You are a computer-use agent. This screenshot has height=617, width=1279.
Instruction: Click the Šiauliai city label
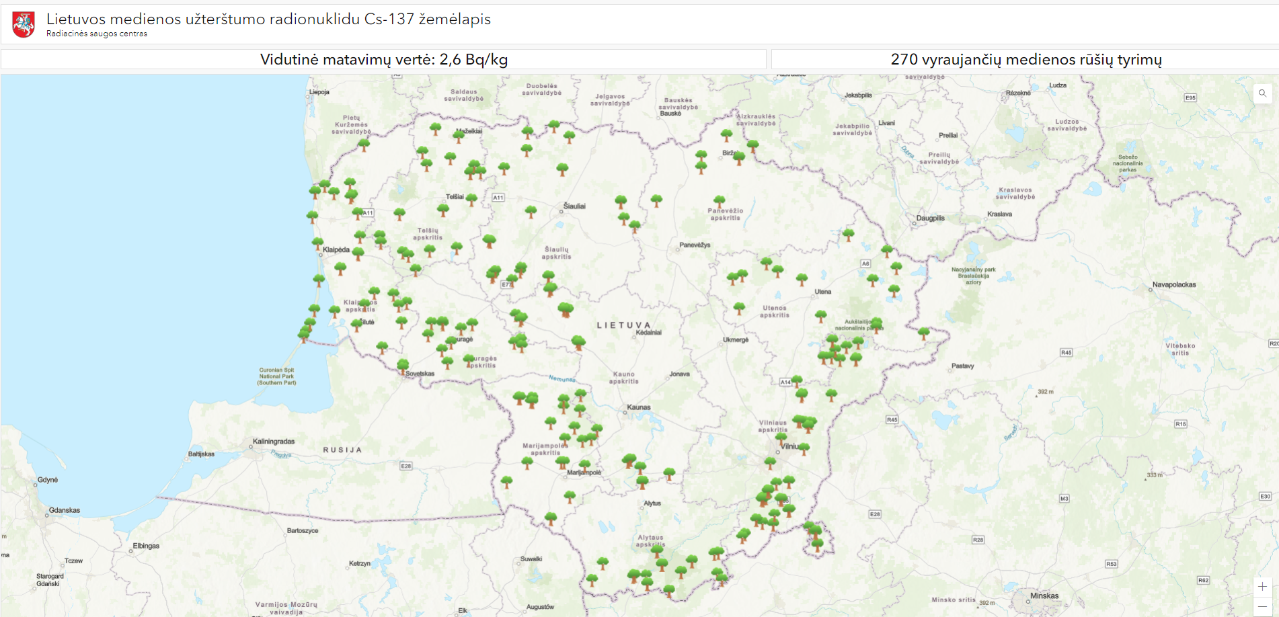(574, 206)
